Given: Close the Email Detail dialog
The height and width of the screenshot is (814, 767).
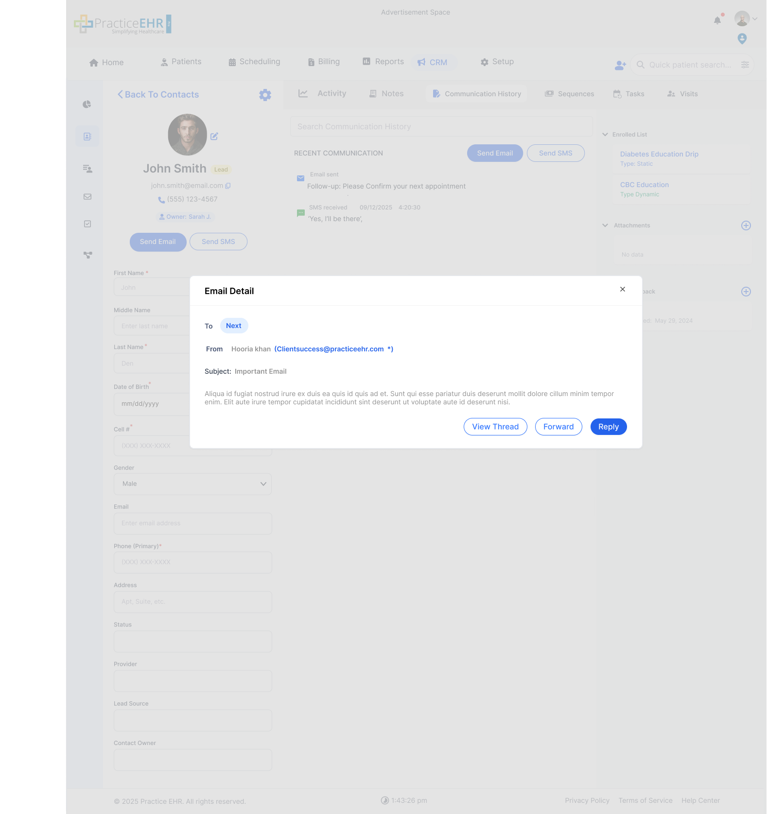Looking at the screenshot, I should click(x=622, y=290).
